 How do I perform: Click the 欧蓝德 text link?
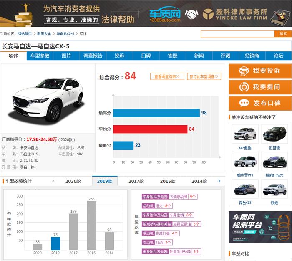pos(274,148)
